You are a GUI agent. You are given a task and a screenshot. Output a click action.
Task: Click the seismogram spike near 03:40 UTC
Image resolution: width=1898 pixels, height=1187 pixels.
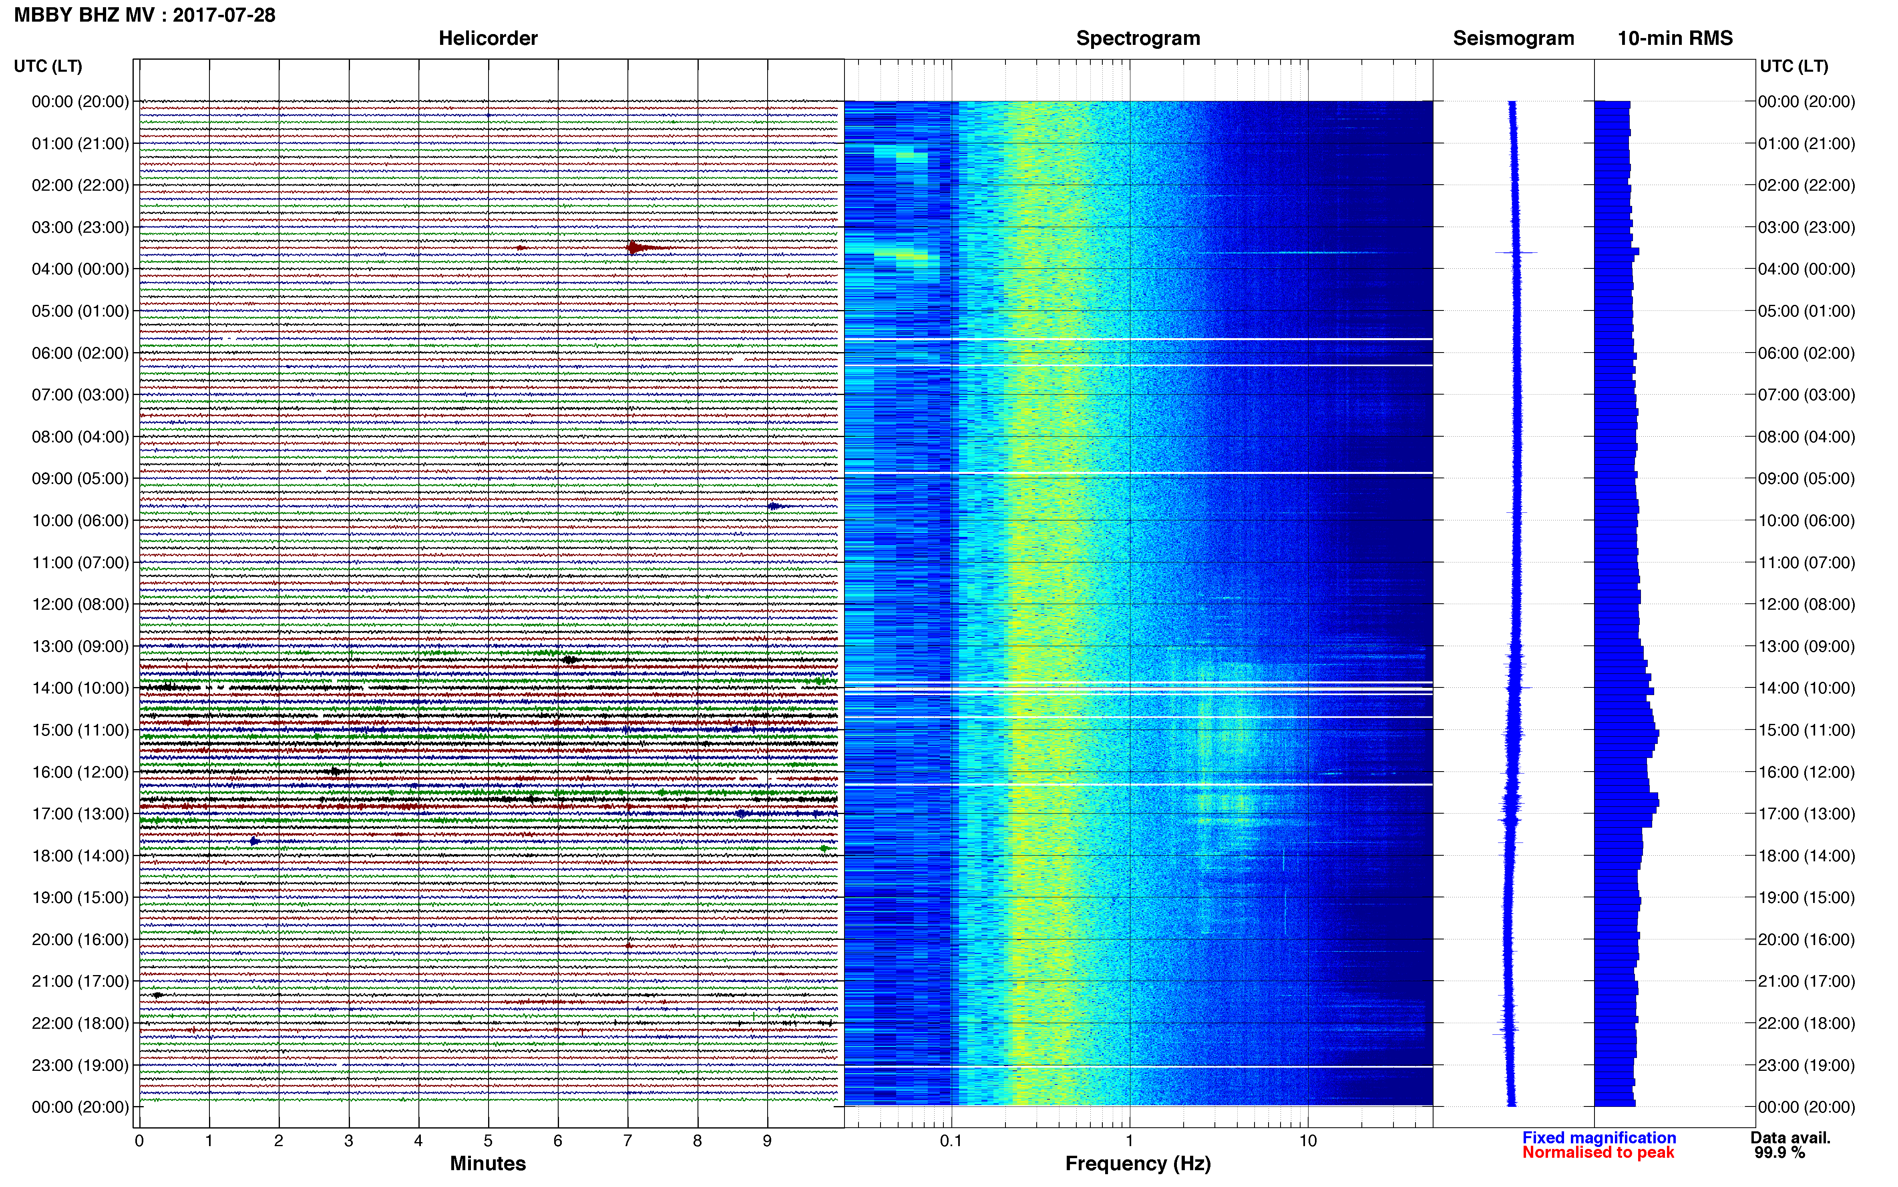1516,253
